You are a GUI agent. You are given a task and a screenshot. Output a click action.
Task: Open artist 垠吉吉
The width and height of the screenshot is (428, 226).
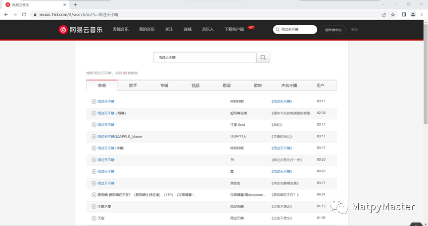click(236, 184)
